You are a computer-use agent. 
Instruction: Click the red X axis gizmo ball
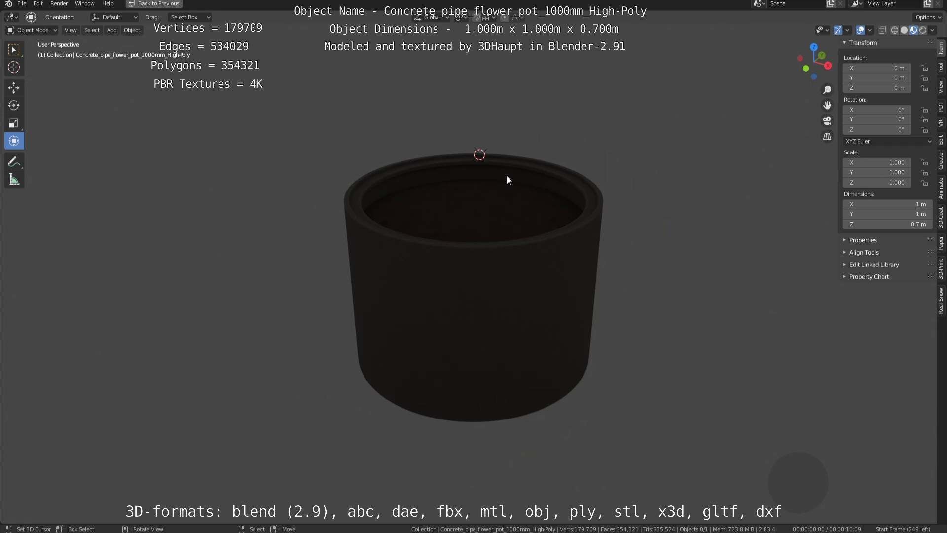(x=828, y=66)
